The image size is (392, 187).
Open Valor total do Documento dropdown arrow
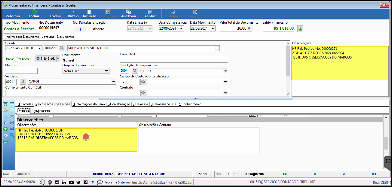coord(249,28)
